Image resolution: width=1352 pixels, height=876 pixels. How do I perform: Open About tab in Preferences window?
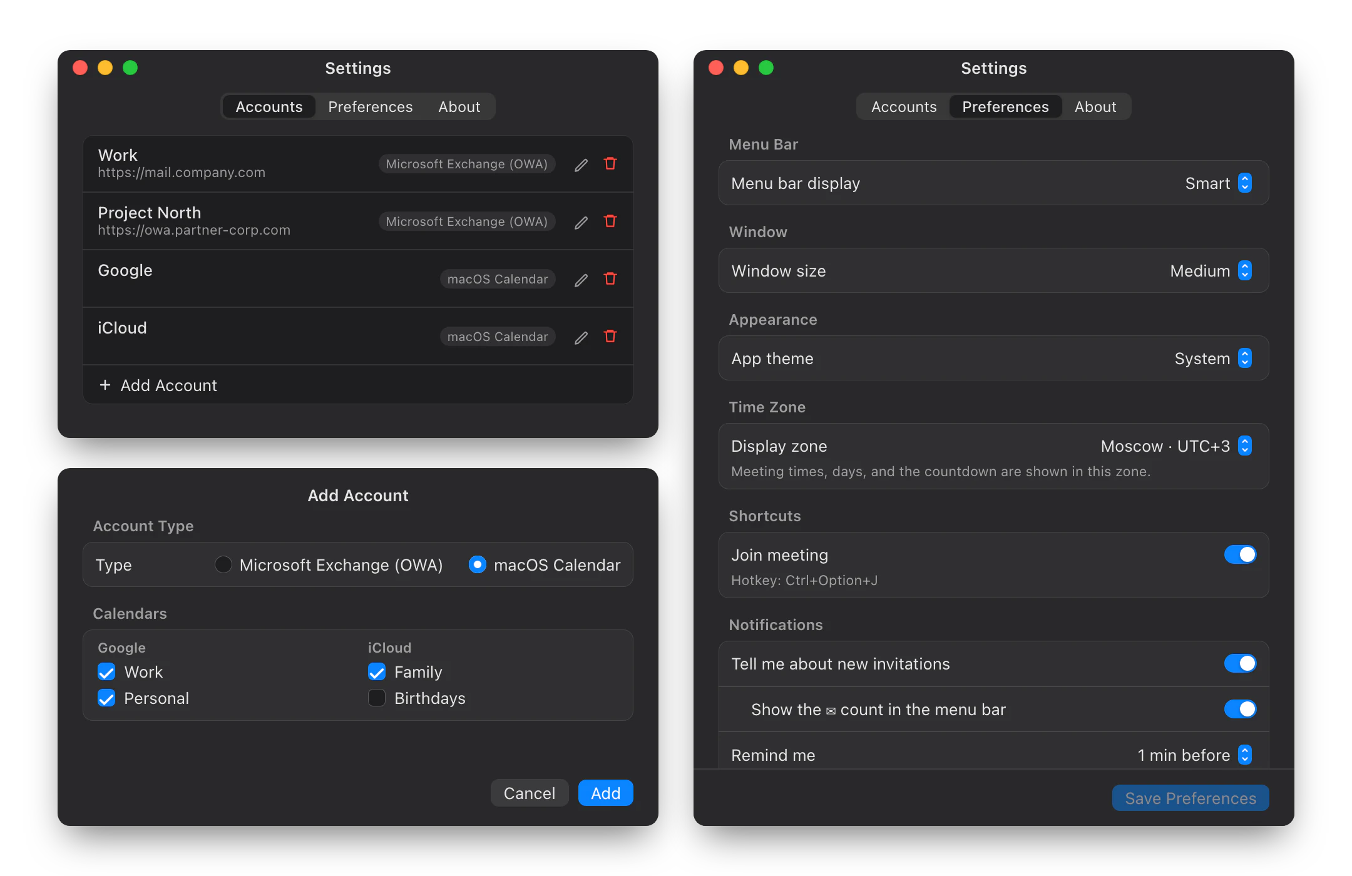(1095, 106)
